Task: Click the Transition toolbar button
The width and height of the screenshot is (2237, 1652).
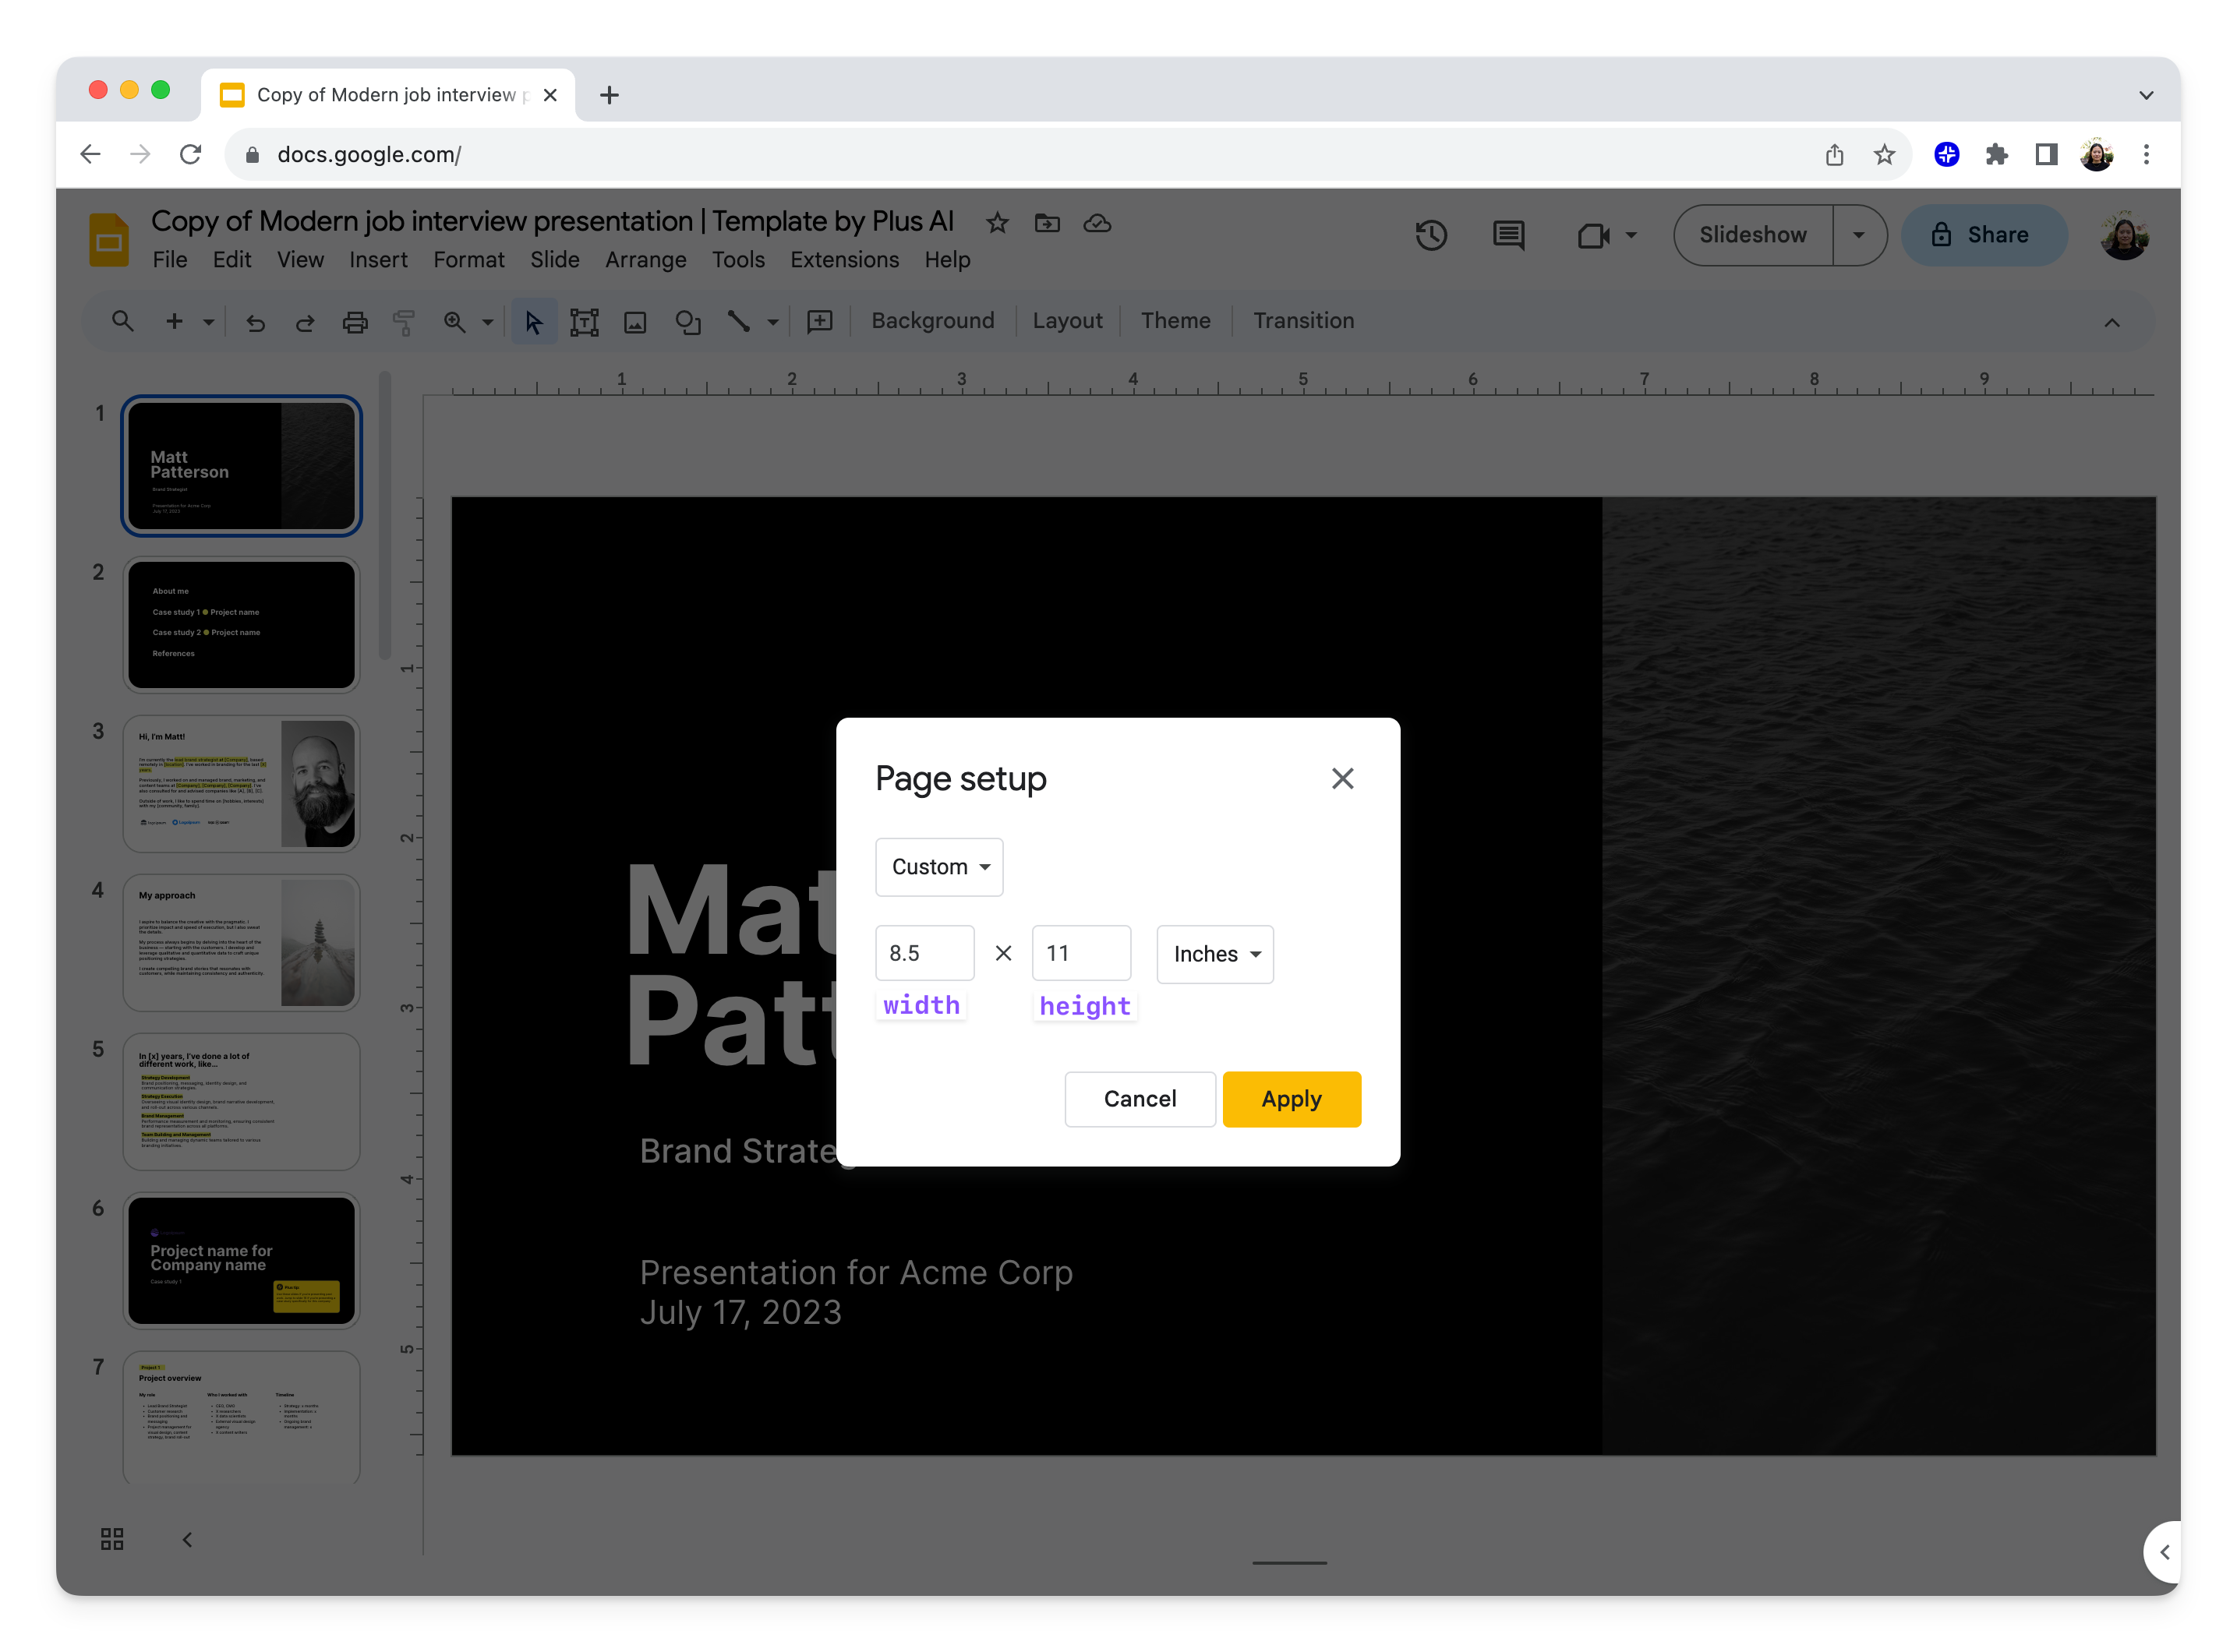Action: (1303, 321)
